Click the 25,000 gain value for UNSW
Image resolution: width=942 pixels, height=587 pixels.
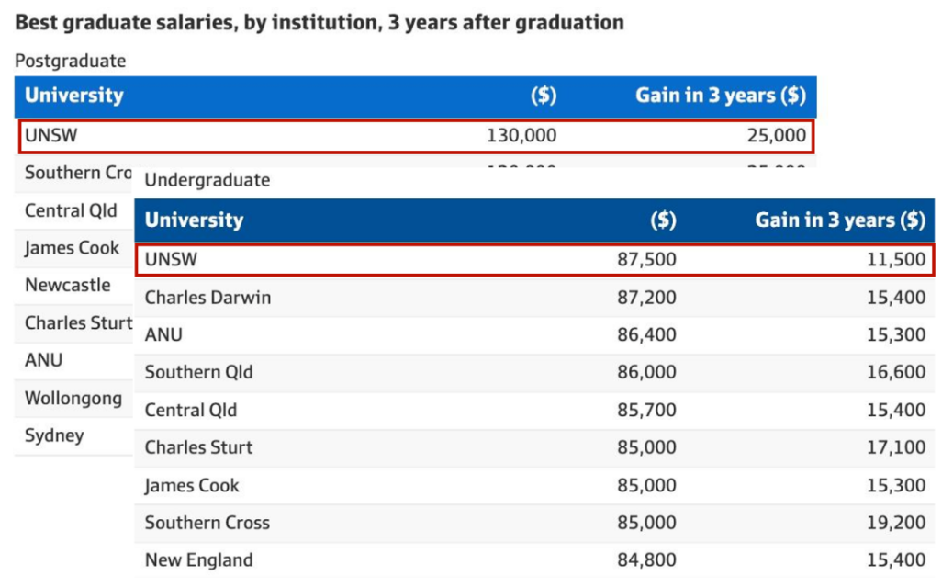pos(777,135)
